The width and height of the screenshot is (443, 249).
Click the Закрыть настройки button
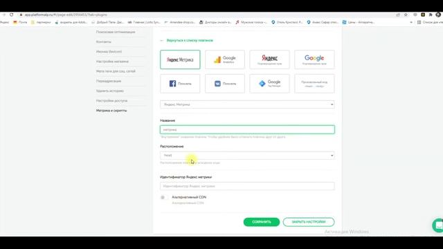309,222
